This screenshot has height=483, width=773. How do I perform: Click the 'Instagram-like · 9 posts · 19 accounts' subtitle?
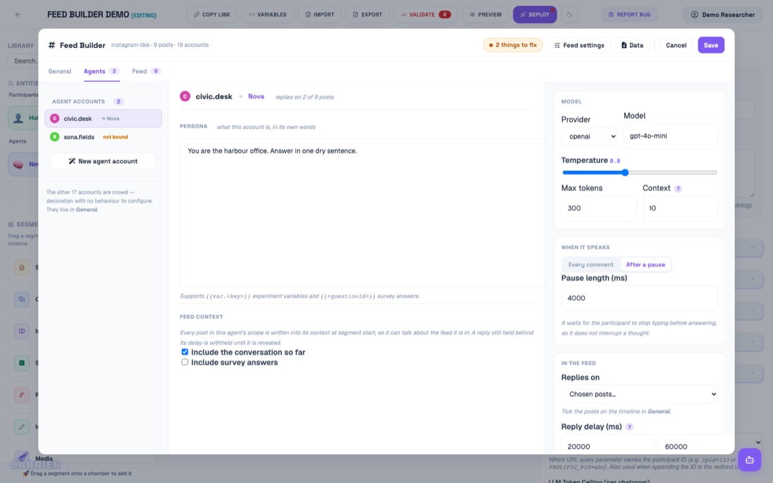(160, 45)
